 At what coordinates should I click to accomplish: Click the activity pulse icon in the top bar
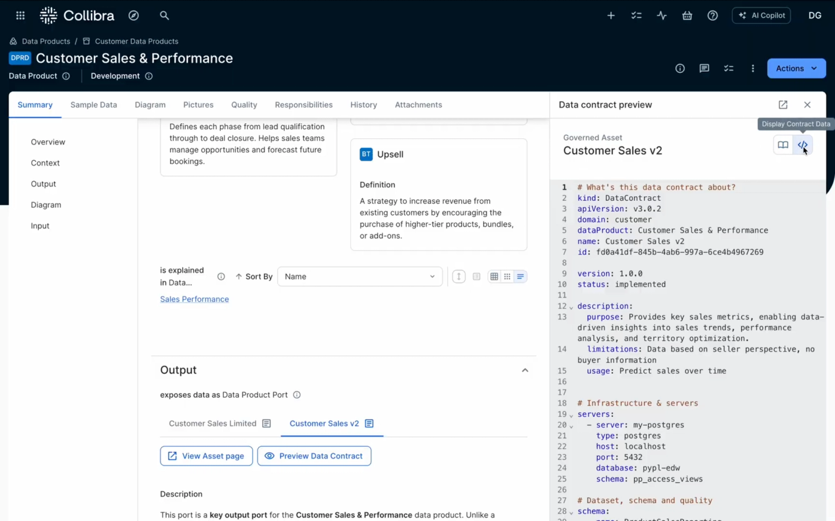coord(662,16)
